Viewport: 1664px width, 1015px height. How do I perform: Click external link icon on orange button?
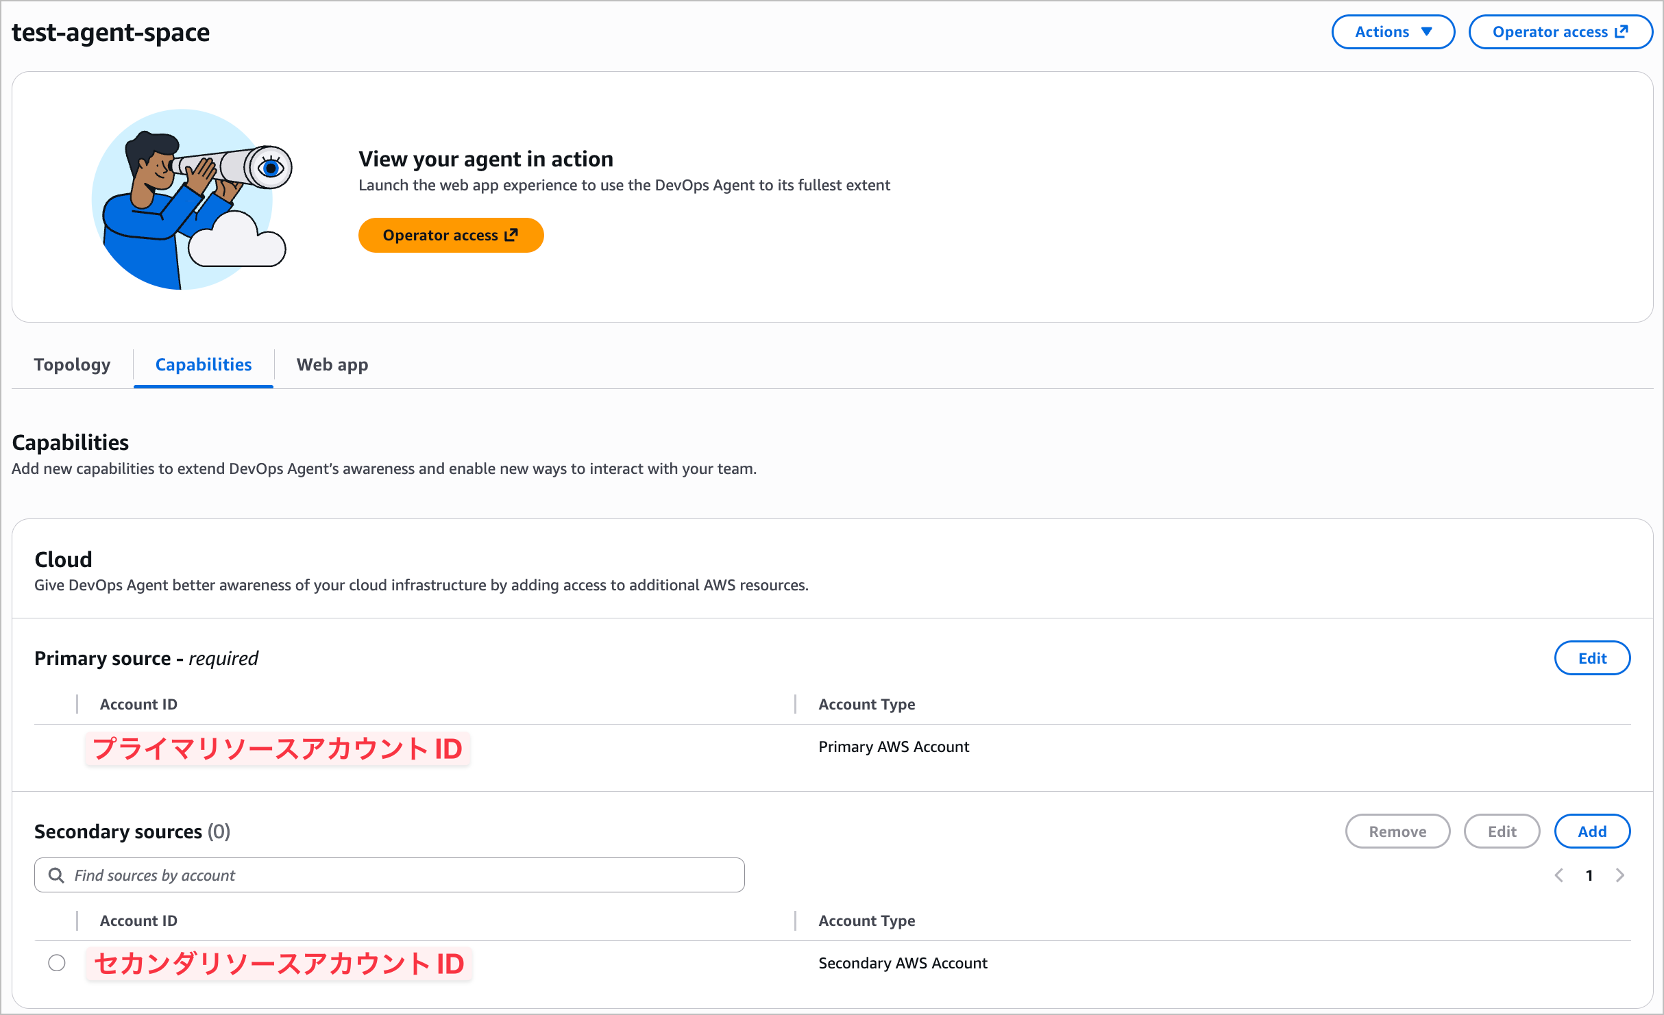pos(511,235)
